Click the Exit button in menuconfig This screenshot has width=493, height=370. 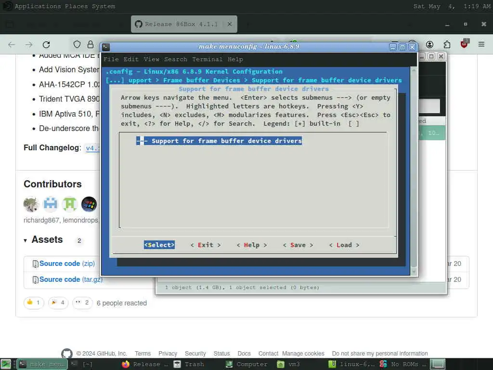(x=206, y=245)
